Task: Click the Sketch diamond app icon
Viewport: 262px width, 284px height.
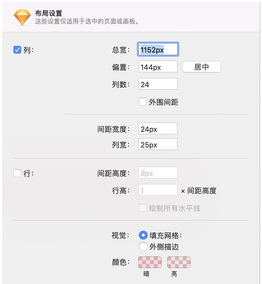Action: 22,17
